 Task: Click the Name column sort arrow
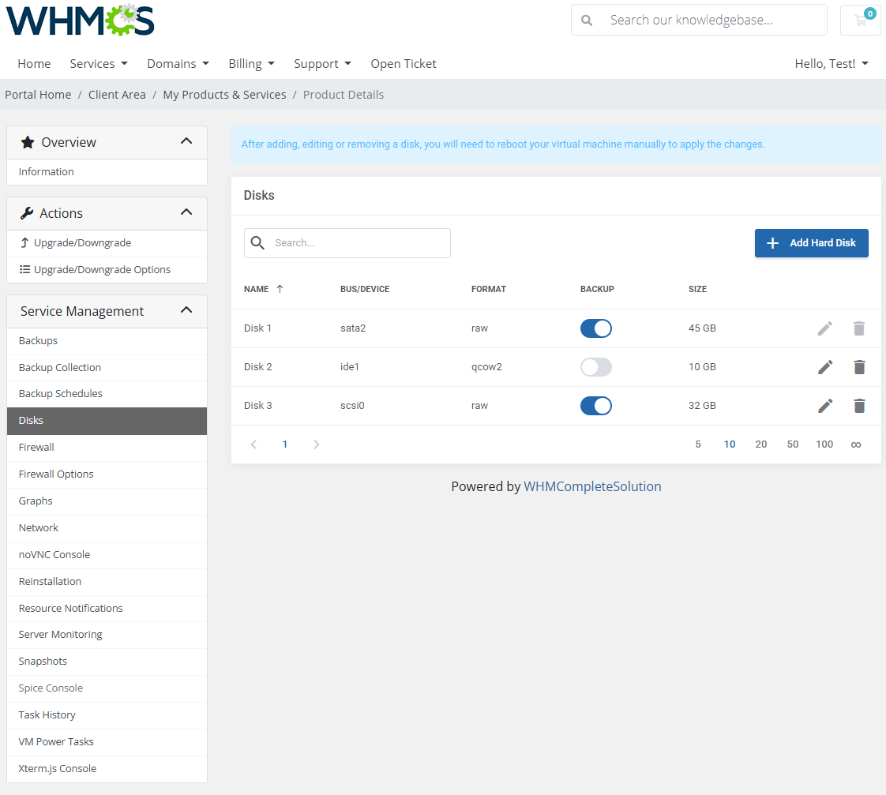click(280, 289)
